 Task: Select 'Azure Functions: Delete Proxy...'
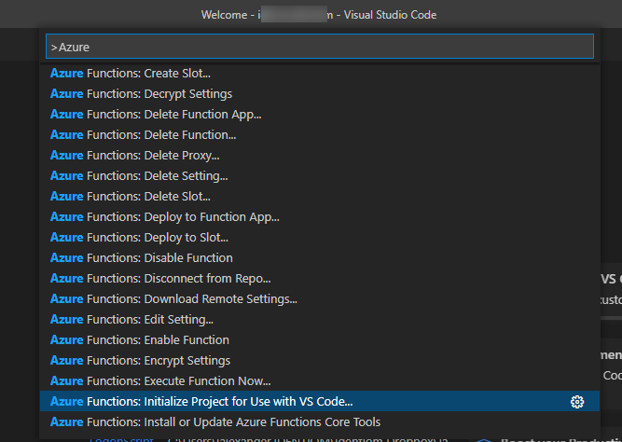[x=319, y=155]
